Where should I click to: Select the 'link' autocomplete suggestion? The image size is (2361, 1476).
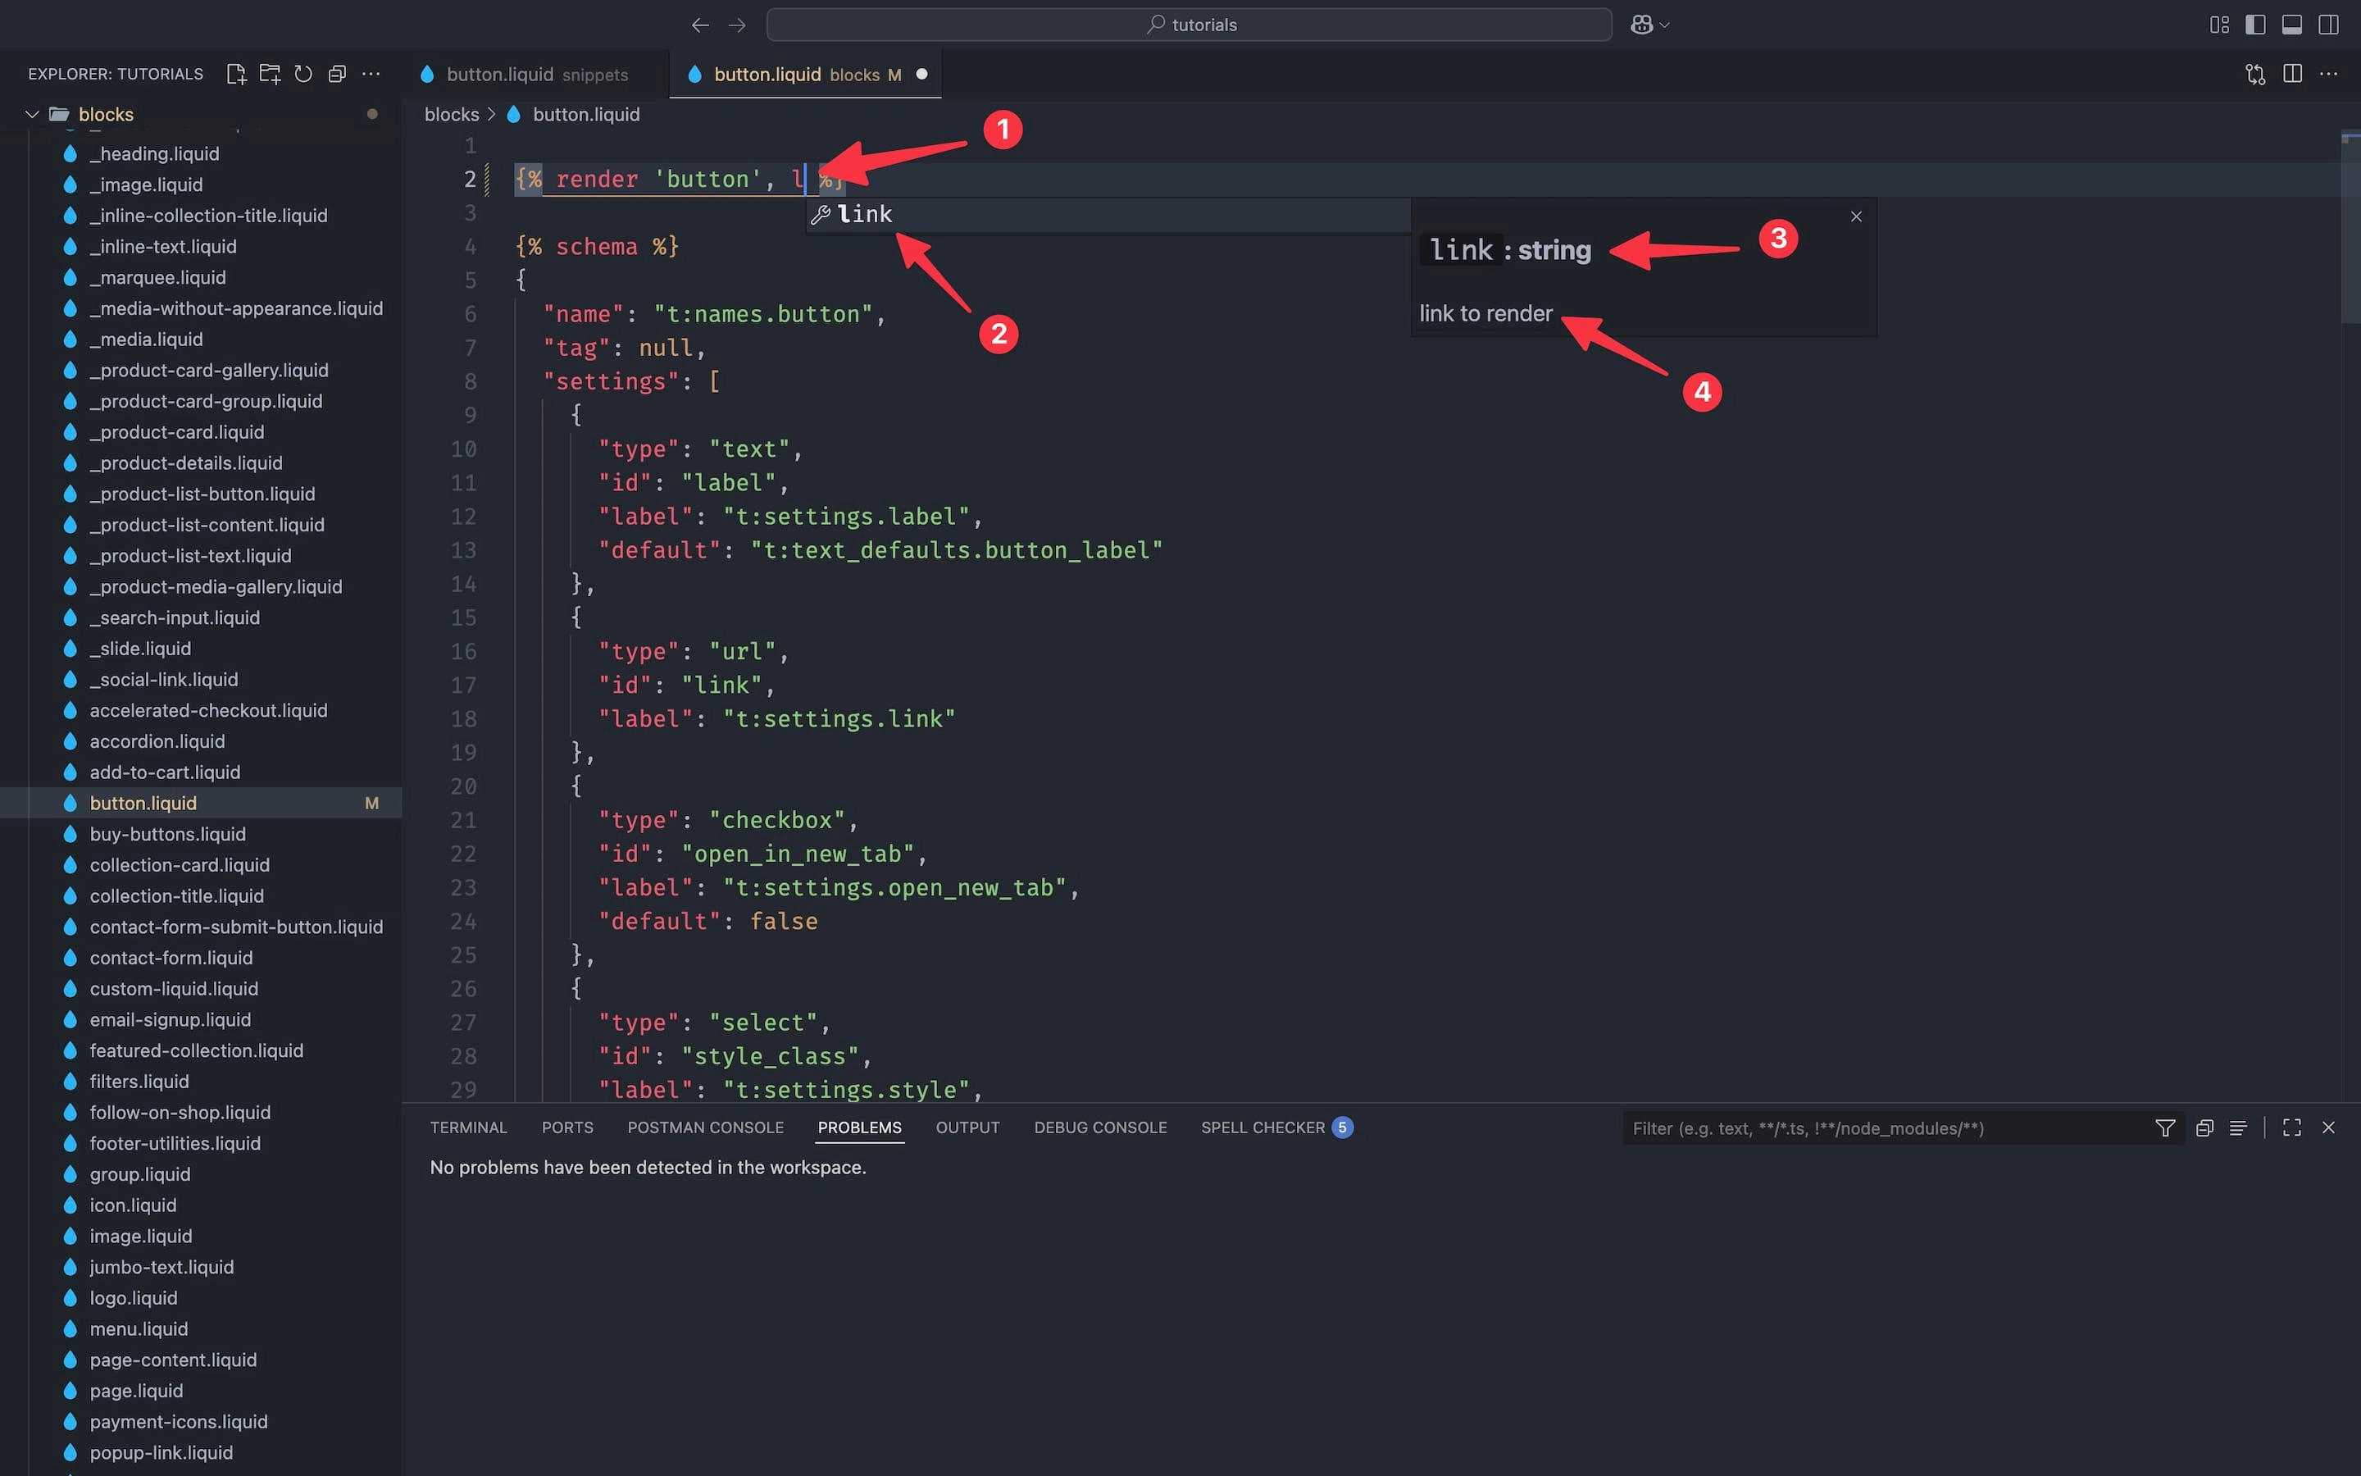(x=1108, y=215)
